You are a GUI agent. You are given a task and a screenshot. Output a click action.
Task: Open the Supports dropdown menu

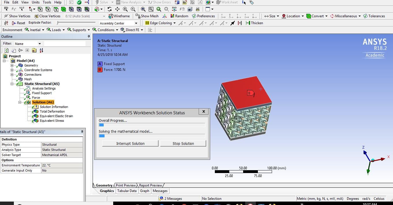click(x=79, y=30)
